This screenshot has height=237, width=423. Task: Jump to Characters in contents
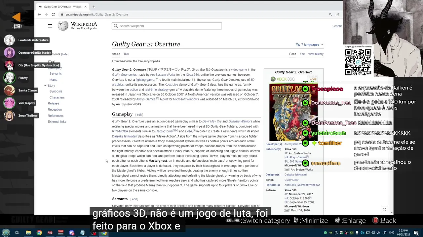(x=57, y=97)
